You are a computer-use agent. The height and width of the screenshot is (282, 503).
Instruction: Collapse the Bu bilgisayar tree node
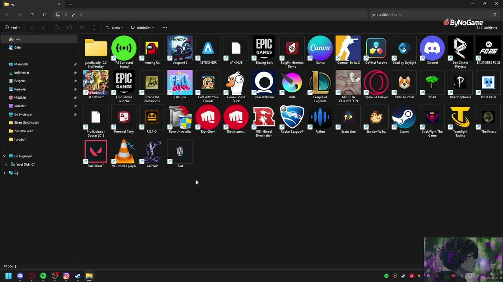[4, 156]
